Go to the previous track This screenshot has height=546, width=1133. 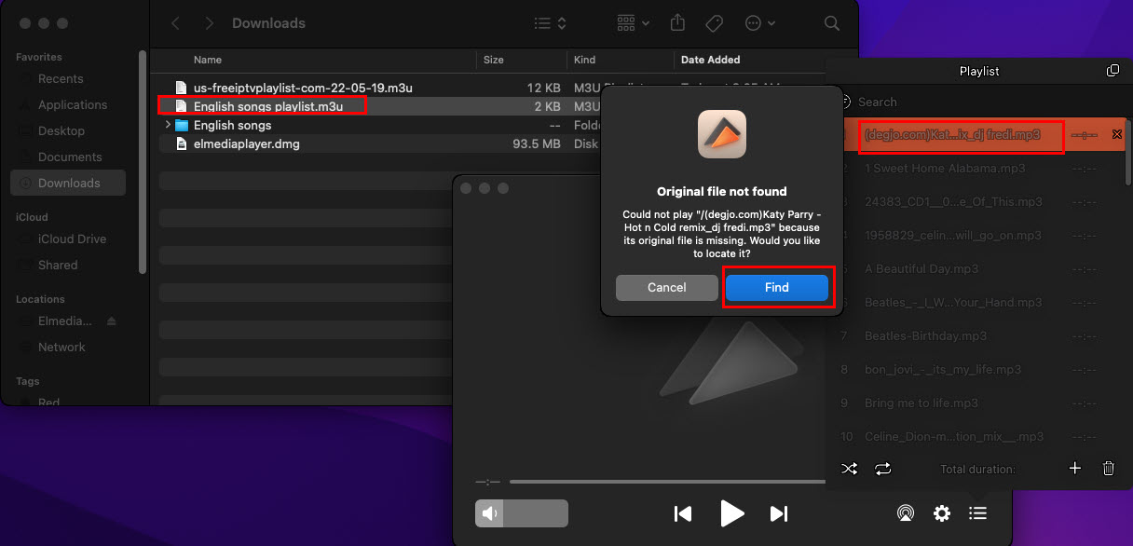click(x=683, y=513)
